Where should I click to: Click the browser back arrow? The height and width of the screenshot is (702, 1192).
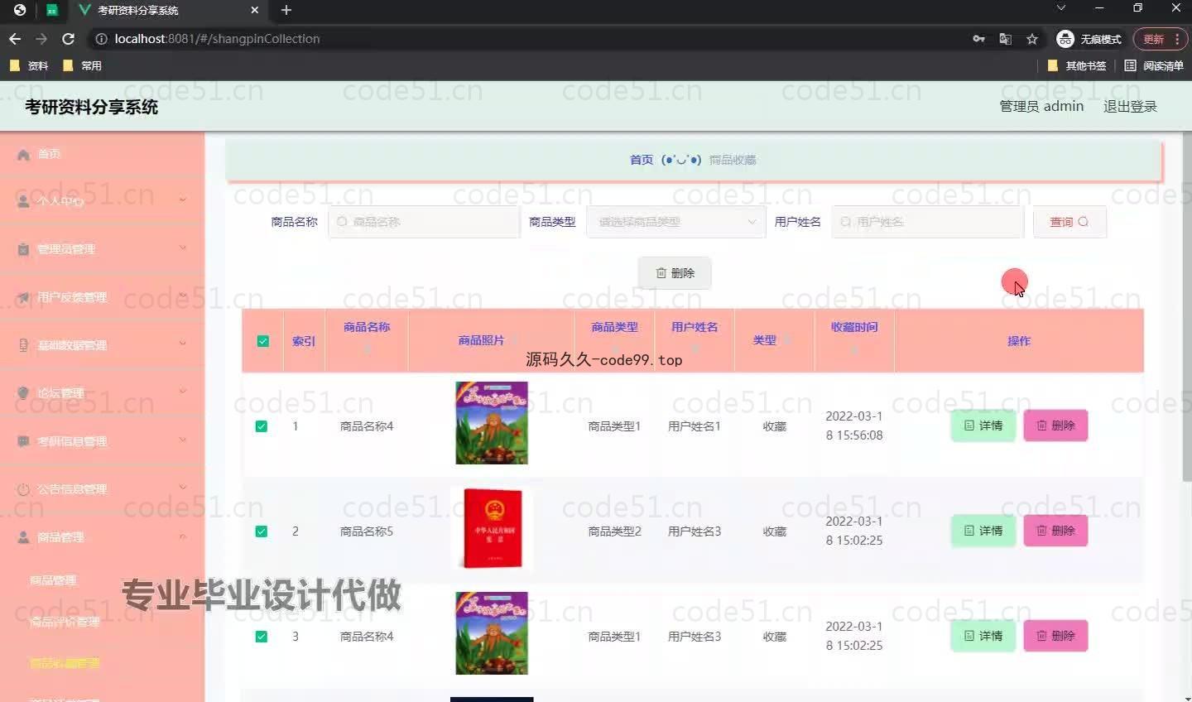(x=15, y=39)
